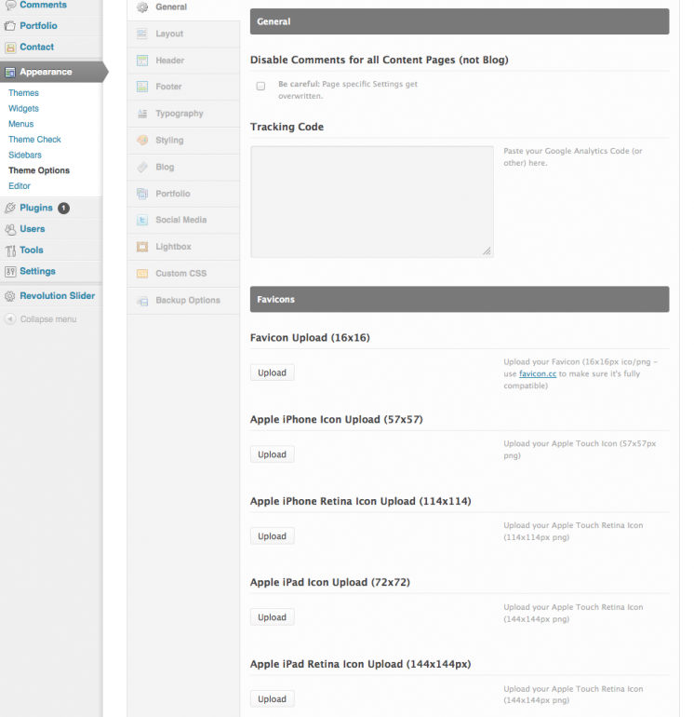Click the Contact menu icon

pos(10,47)
